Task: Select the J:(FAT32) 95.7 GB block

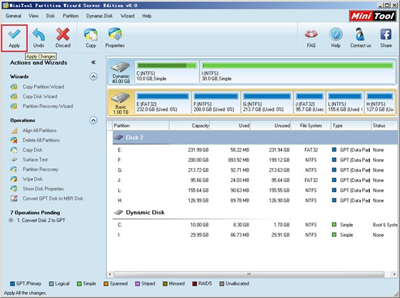Action: click(310, 103)
